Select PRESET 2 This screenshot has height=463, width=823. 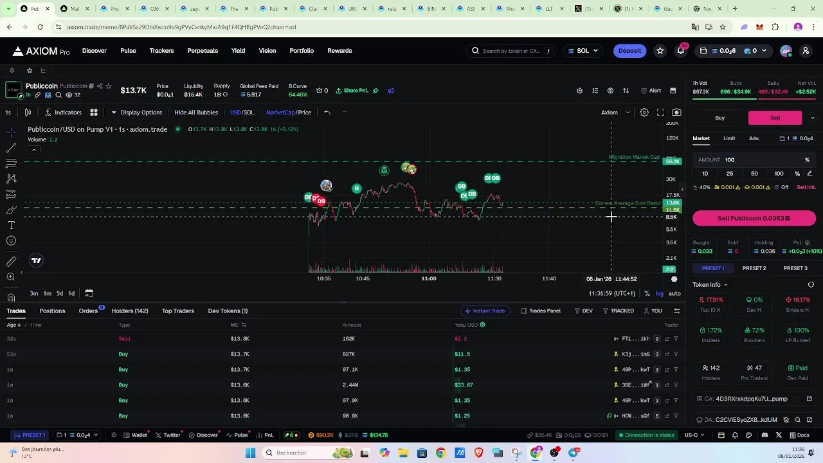pyautogui.click(x=754, y=268)
